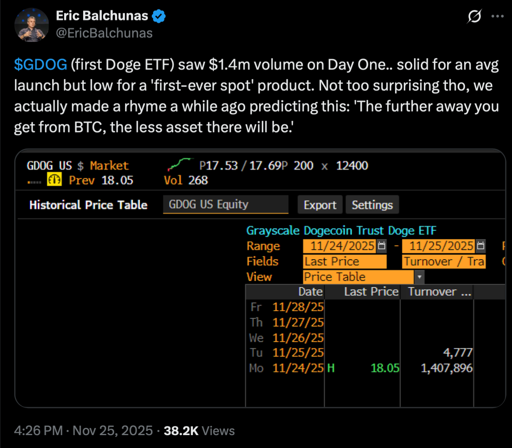This screenshot has height=448, width=512.
Task: Expand the Price Table view dropdown
Action: click(419, 277)
